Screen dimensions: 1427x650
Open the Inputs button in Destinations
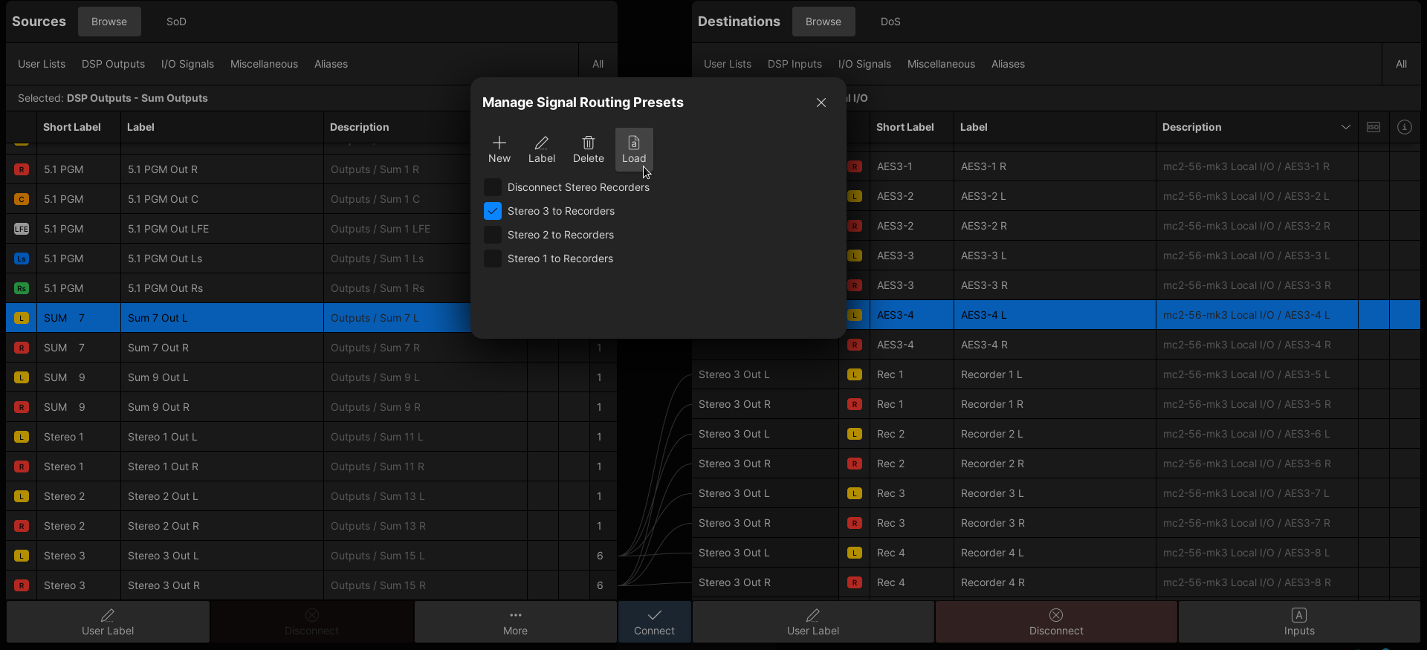pos(1298,622)
